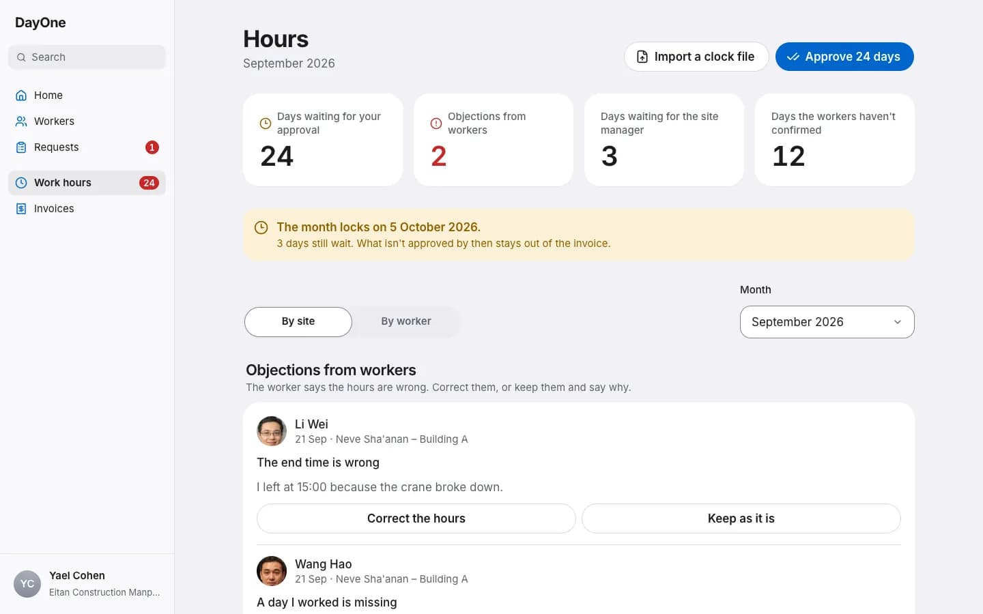Focus the Search input field

point(87,57)
